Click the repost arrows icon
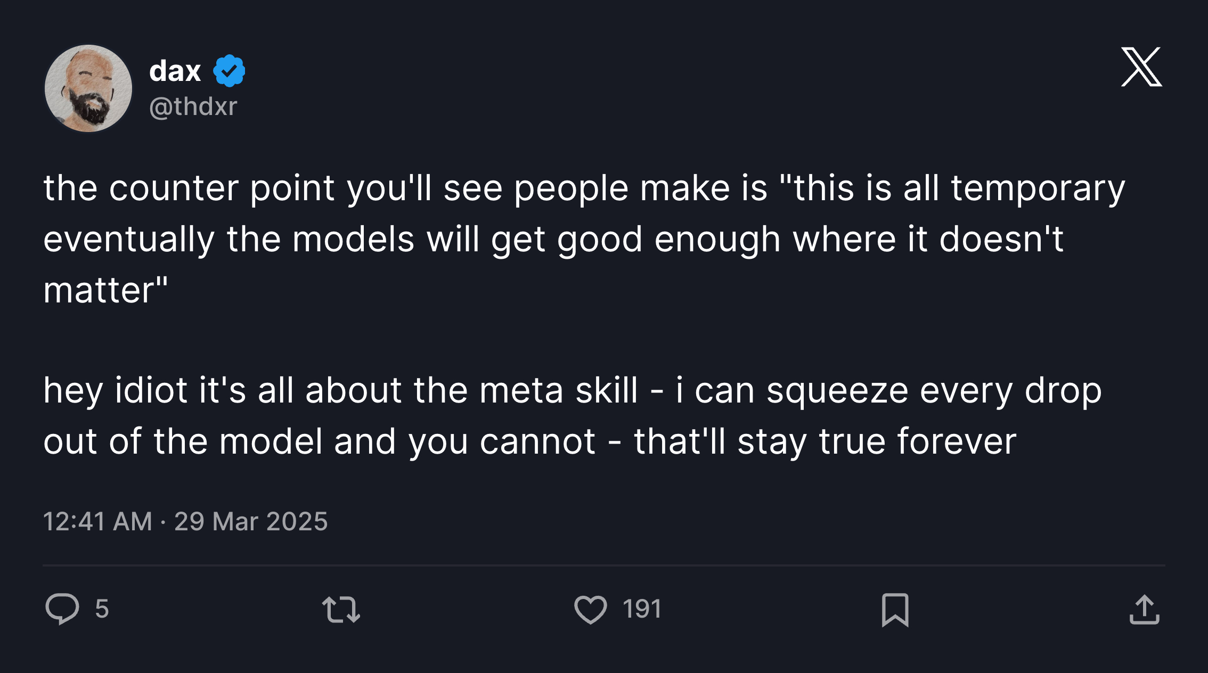 coord(341,610)
